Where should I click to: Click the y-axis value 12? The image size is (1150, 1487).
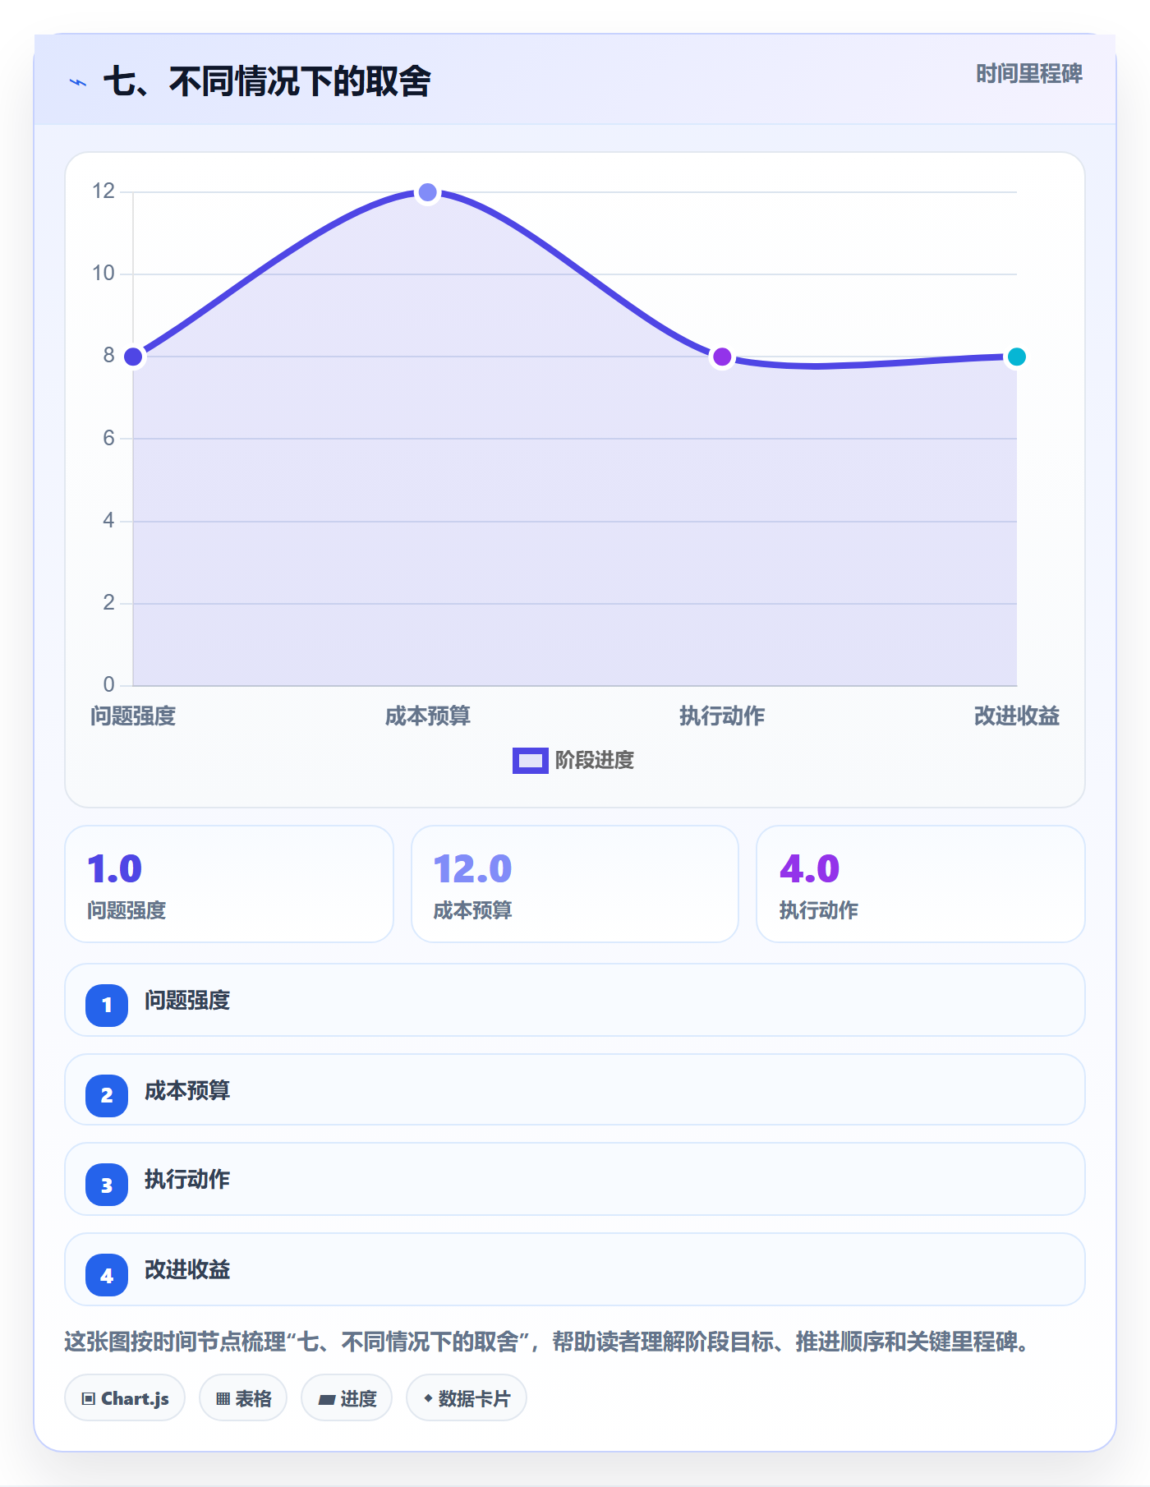tap(103, 191)
